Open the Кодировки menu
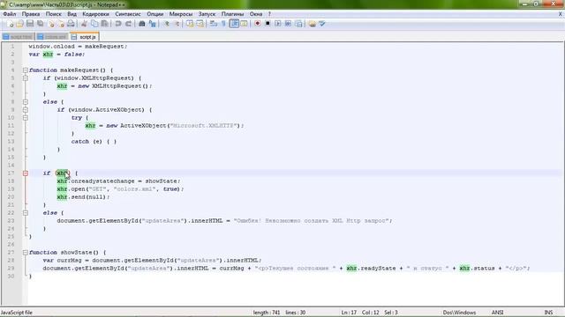The width and height of the screenshot is (565, 317). [x=95, y=14]
